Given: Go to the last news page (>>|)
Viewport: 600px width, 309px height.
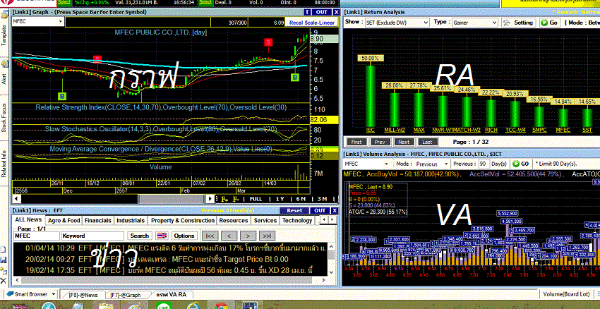Looking at the screenshot, I should 267,236.
